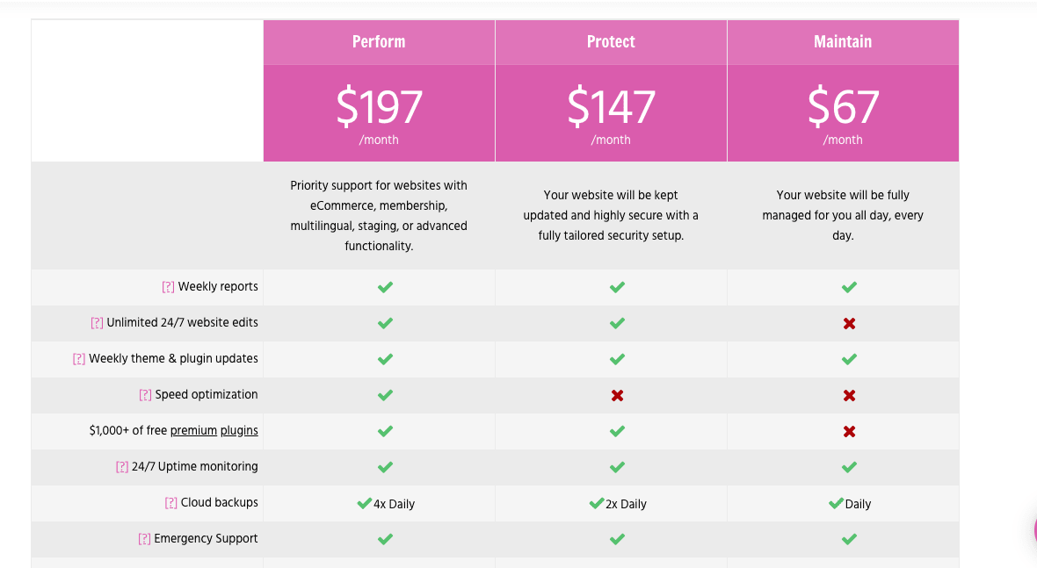Click the green check beside 4x Daily

point(364,503)
